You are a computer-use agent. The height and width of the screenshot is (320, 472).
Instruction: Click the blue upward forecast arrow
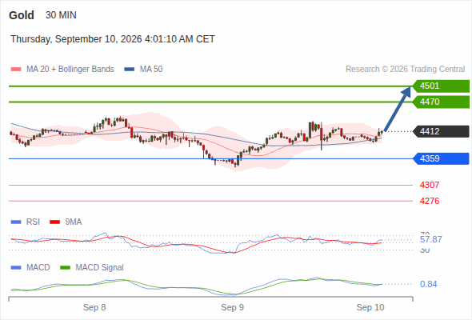click(398, 109)
